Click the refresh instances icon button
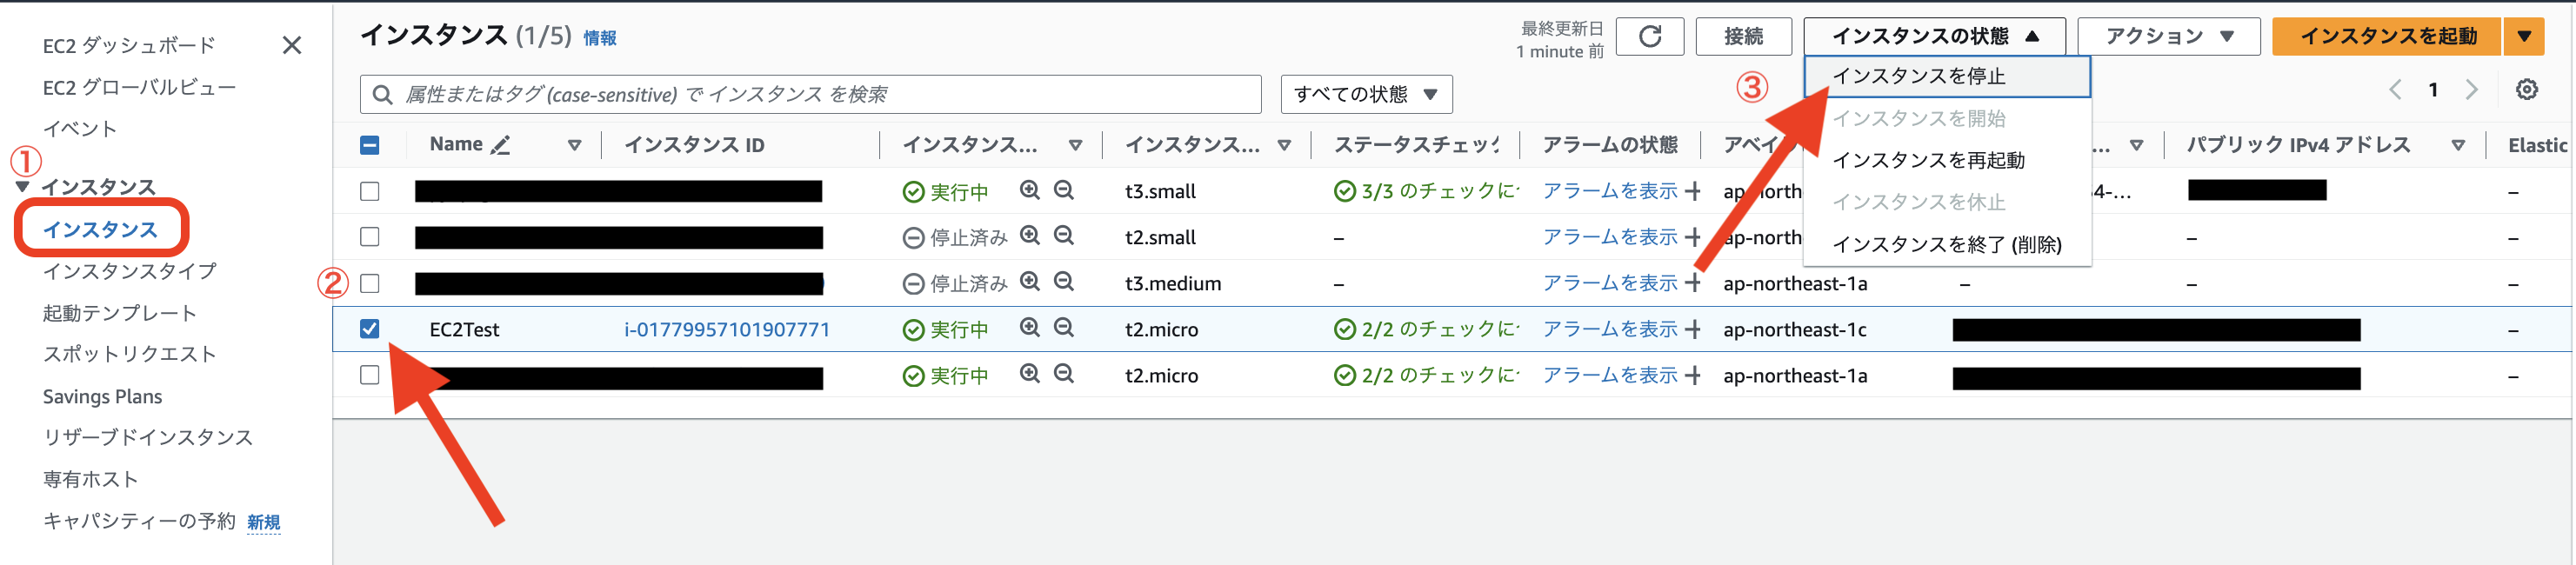 pos(1650,37)
